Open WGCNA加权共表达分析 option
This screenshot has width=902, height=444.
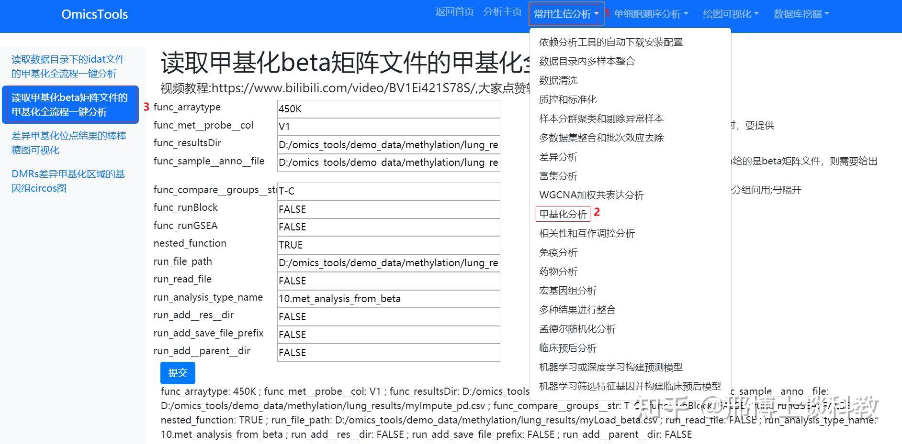pos(592,195)
